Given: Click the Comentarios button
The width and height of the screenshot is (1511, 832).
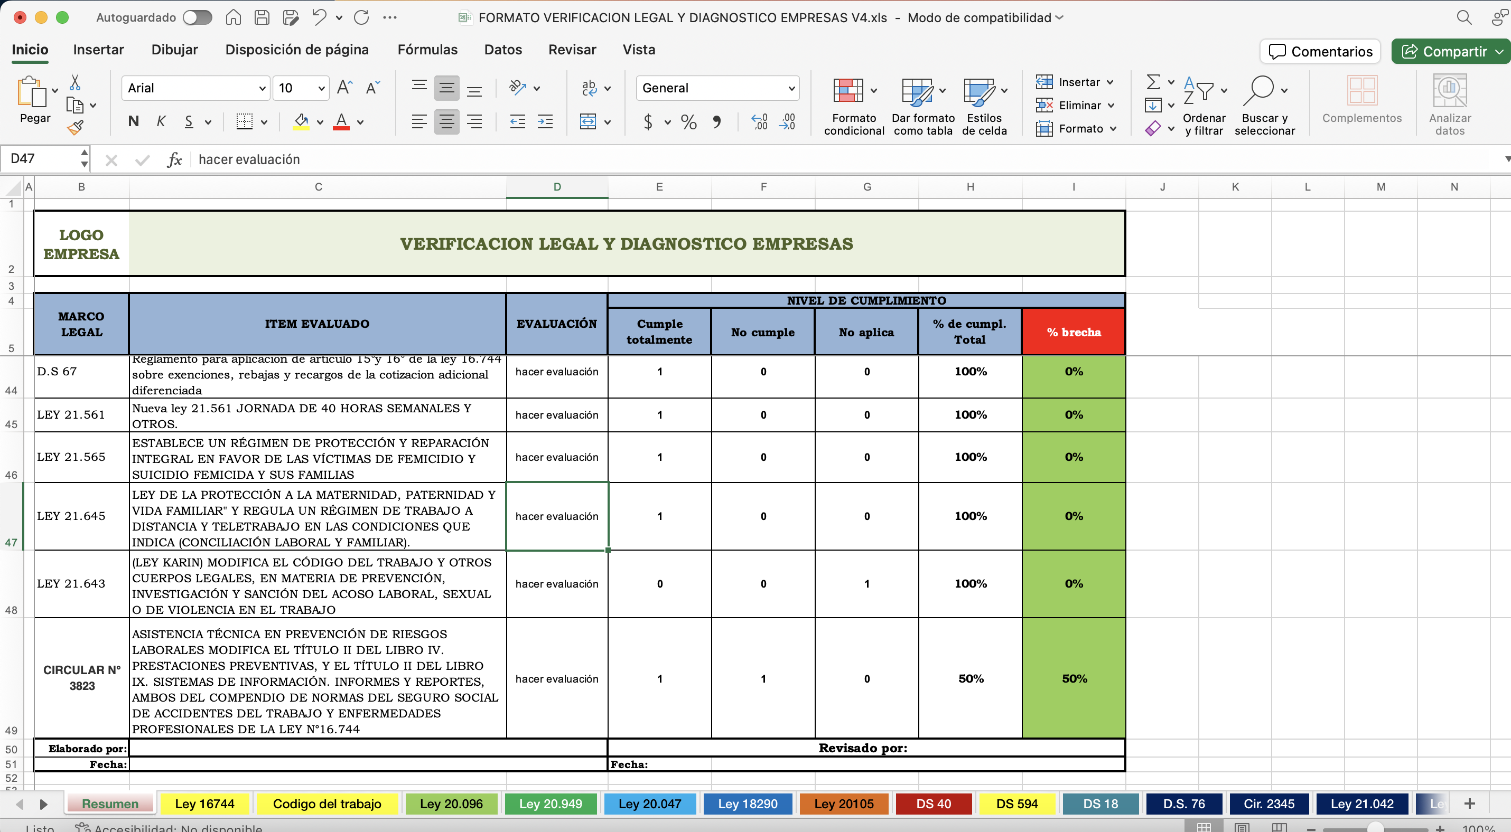Looking at the screenshot, I should 1320,52.
